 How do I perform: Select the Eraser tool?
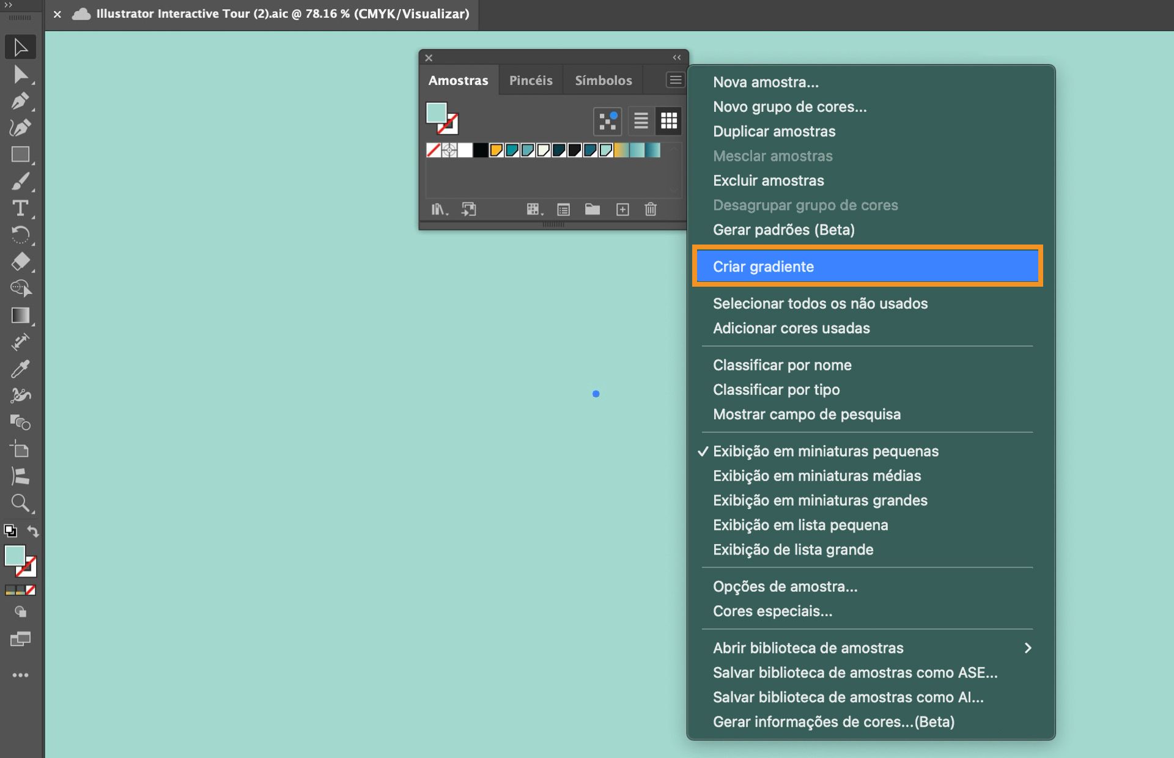(20, 262)
